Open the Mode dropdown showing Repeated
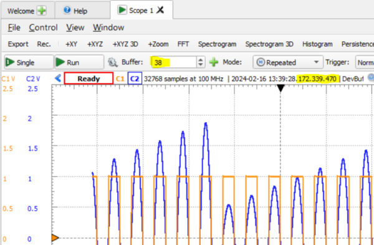Screen dimensions: 374x245 pyautogui.click(x=288, y=62)
